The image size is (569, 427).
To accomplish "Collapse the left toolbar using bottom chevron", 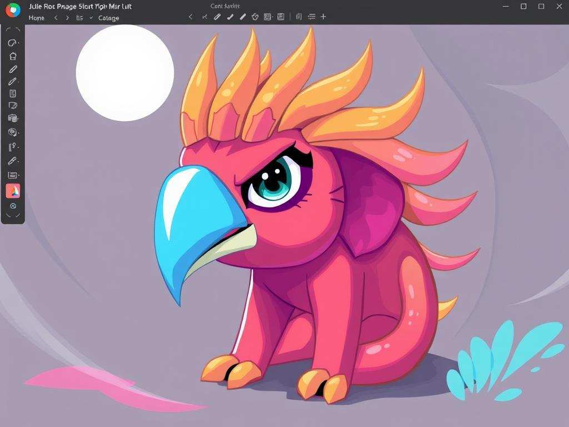I will pyautogui.click(x=13, y=215).
